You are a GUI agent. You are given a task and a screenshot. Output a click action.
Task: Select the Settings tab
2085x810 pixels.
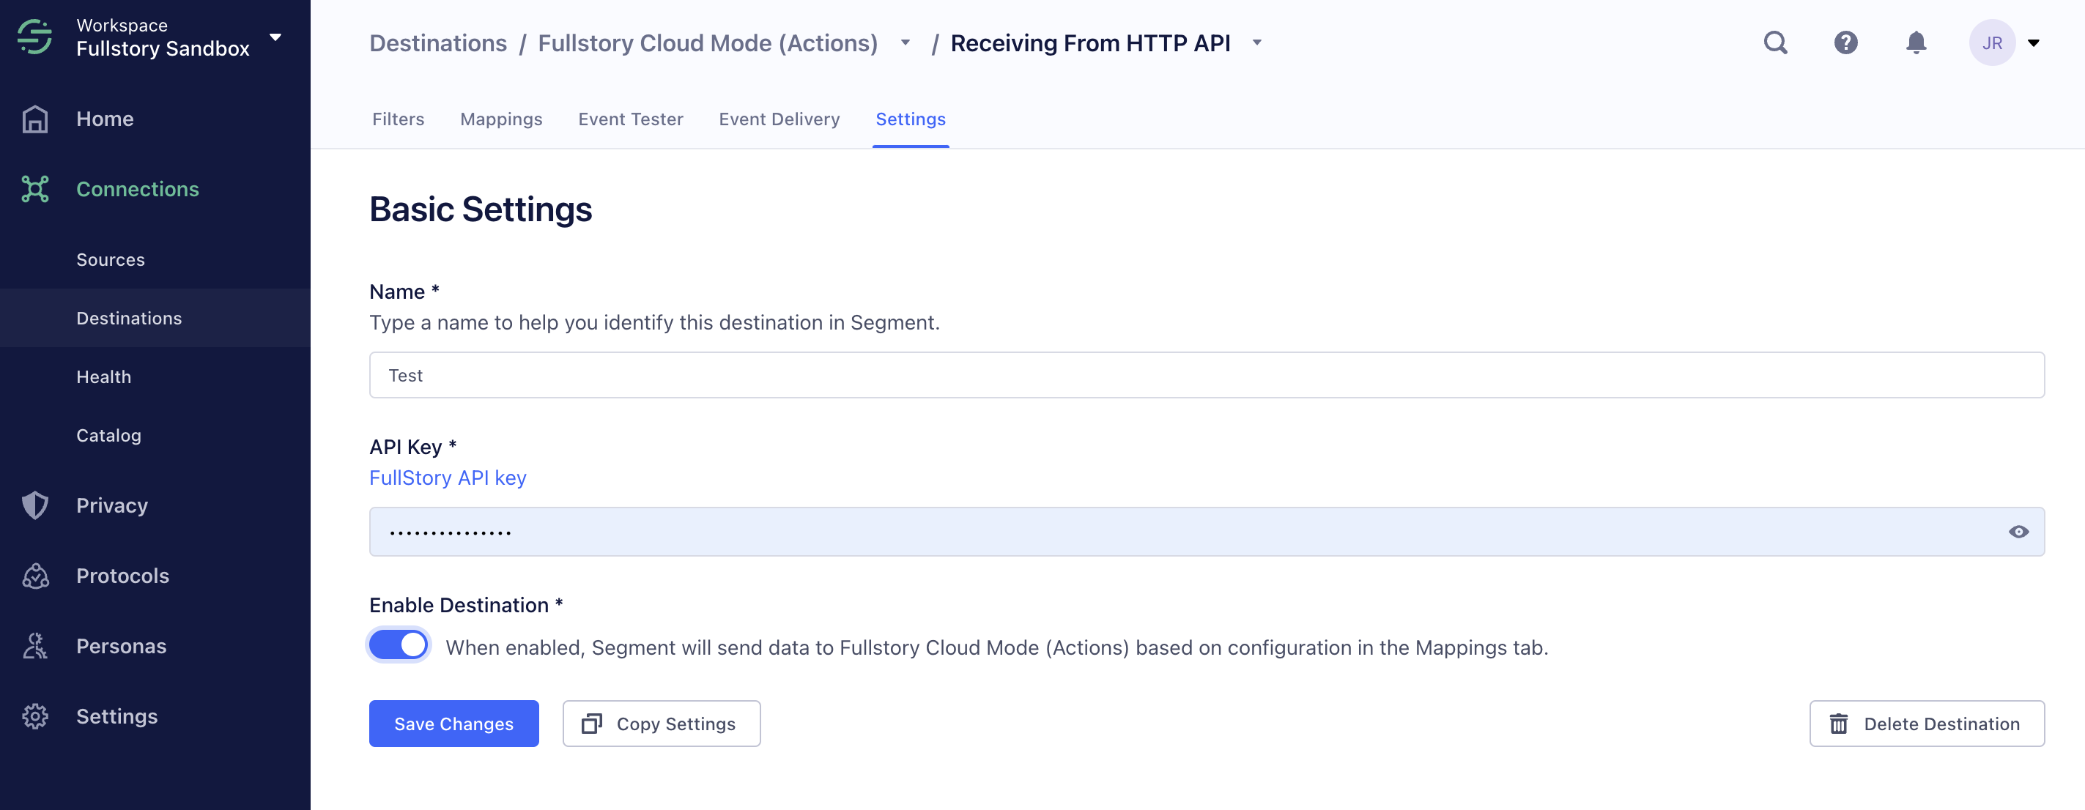coord(911,119)
